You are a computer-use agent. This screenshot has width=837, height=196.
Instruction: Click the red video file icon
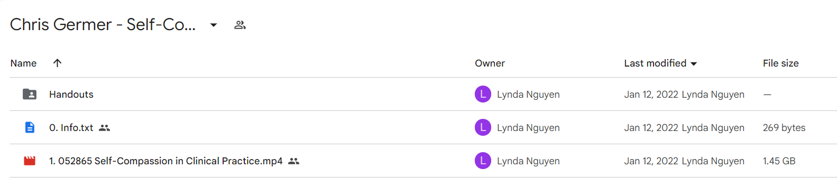point(30,161)
